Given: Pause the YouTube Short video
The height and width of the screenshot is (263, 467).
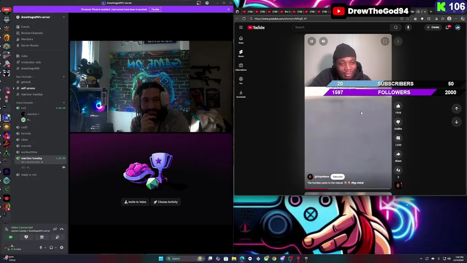Looking at the screenshot, I should click(x=312, y=41).
